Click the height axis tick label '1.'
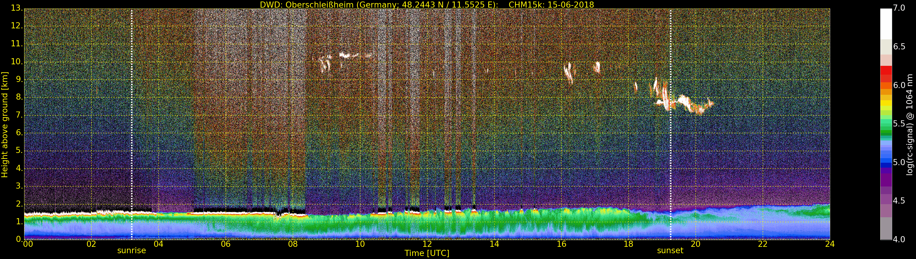916x259 pixels. pos(19,222)
